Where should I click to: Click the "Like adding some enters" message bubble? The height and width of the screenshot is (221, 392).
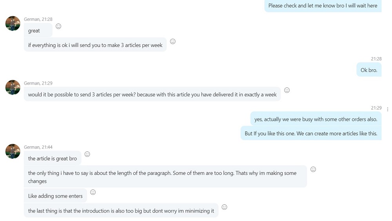(x=55, y=196)
